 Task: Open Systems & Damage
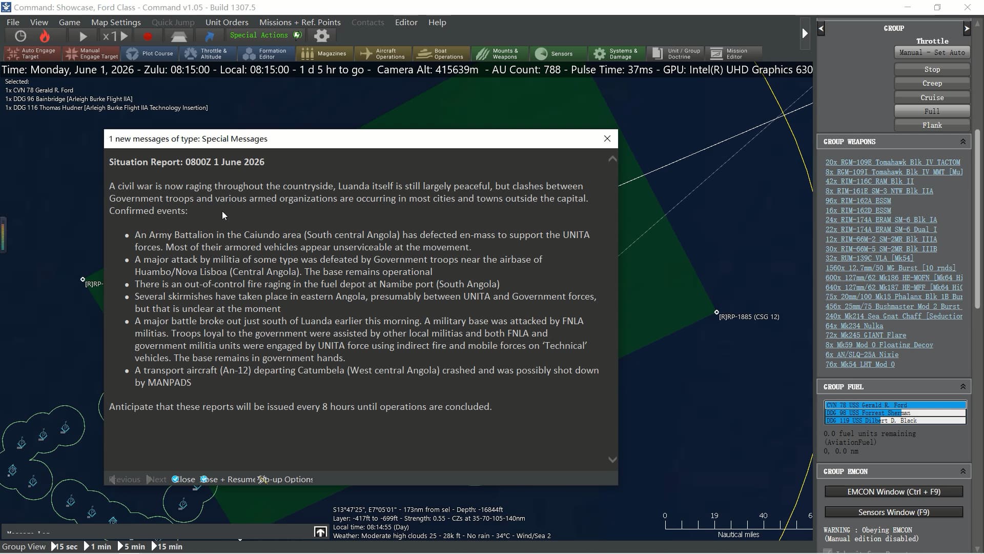pos(617,53)
